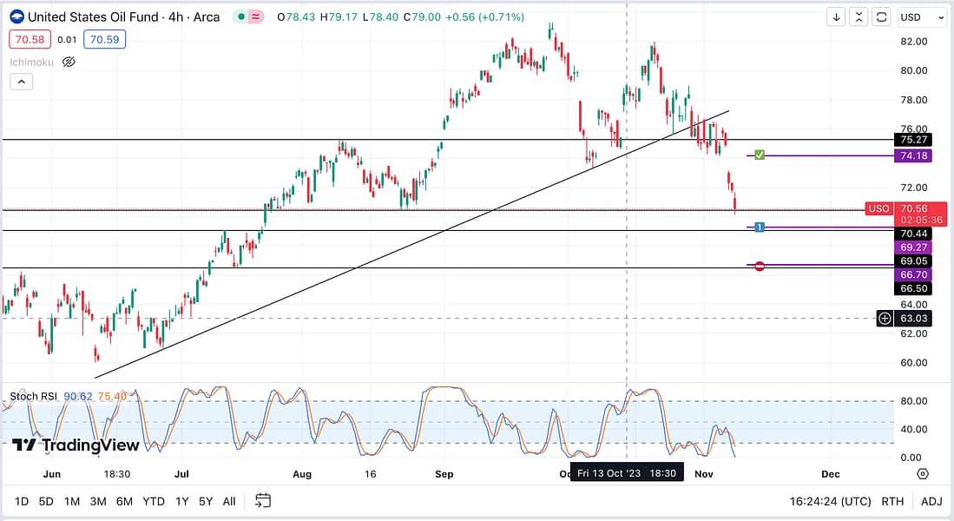The image size is (954, 521).
Task: Open the USD currency dropdown
Action: pos(922,16)
